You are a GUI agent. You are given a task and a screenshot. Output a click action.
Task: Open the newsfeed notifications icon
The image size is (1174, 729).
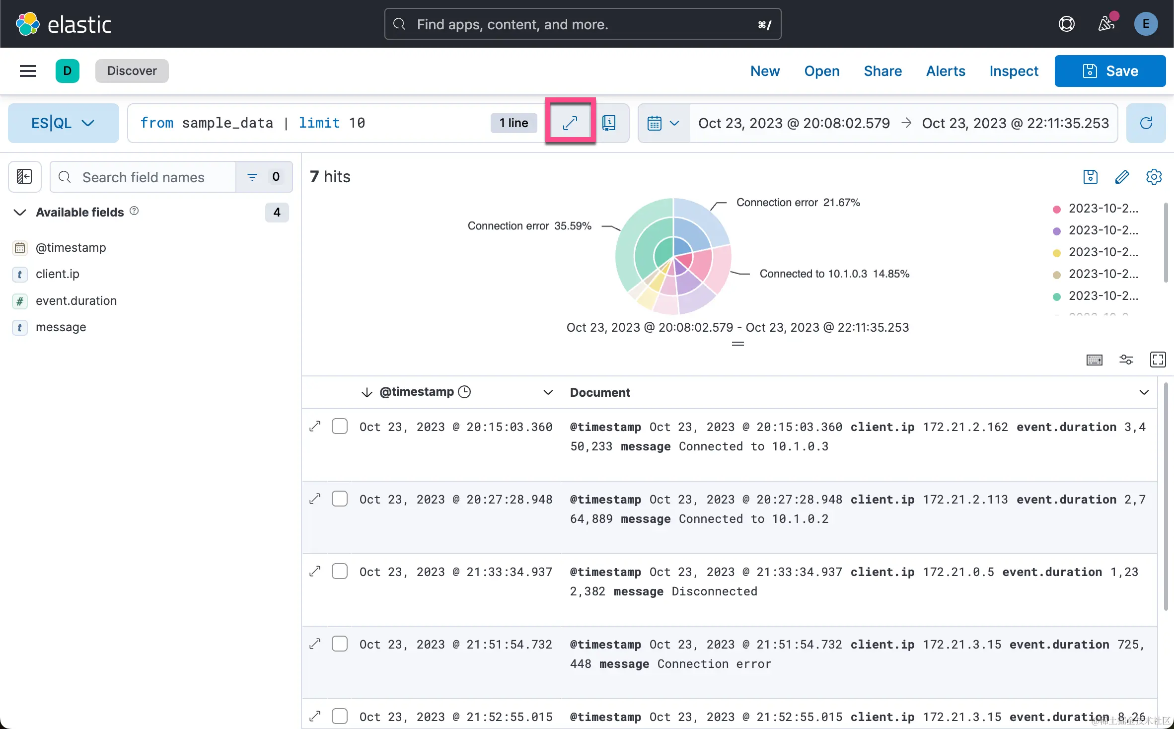pos(1106,23)
